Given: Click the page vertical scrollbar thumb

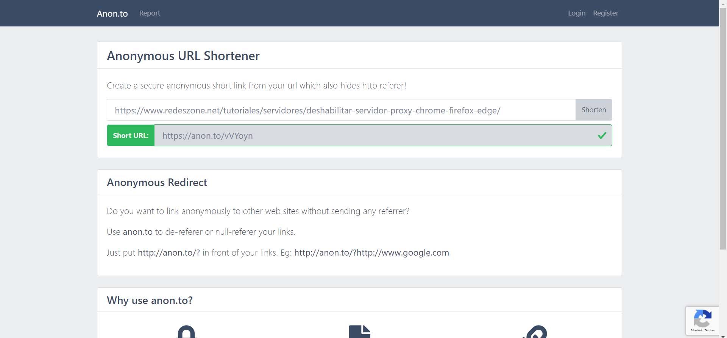Looking at the screenshot, I should [x=723, y=129].
